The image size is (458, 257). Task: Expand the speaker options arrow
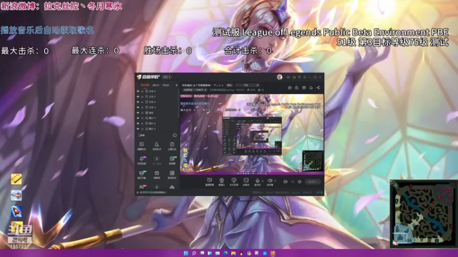[x=275, y=181]
